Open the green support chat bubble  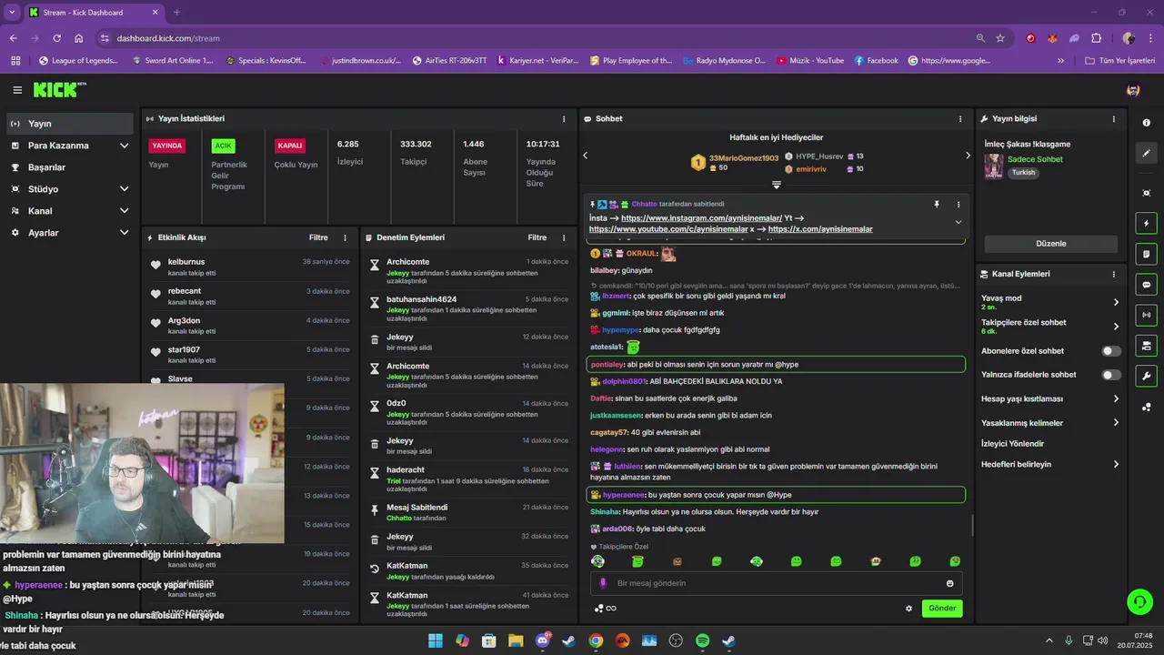pos(1139,601)
